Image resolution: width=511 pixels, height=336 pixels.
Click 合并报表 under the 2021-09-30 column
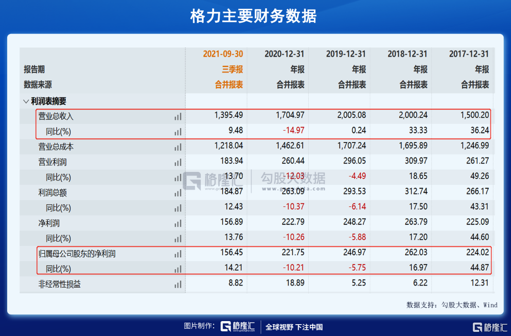click(229, 85)
